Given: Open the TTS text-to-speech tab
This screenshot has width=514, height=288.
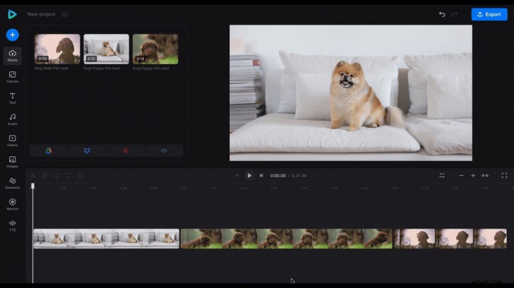Looking at the screenshot, I should pos(12,226).
